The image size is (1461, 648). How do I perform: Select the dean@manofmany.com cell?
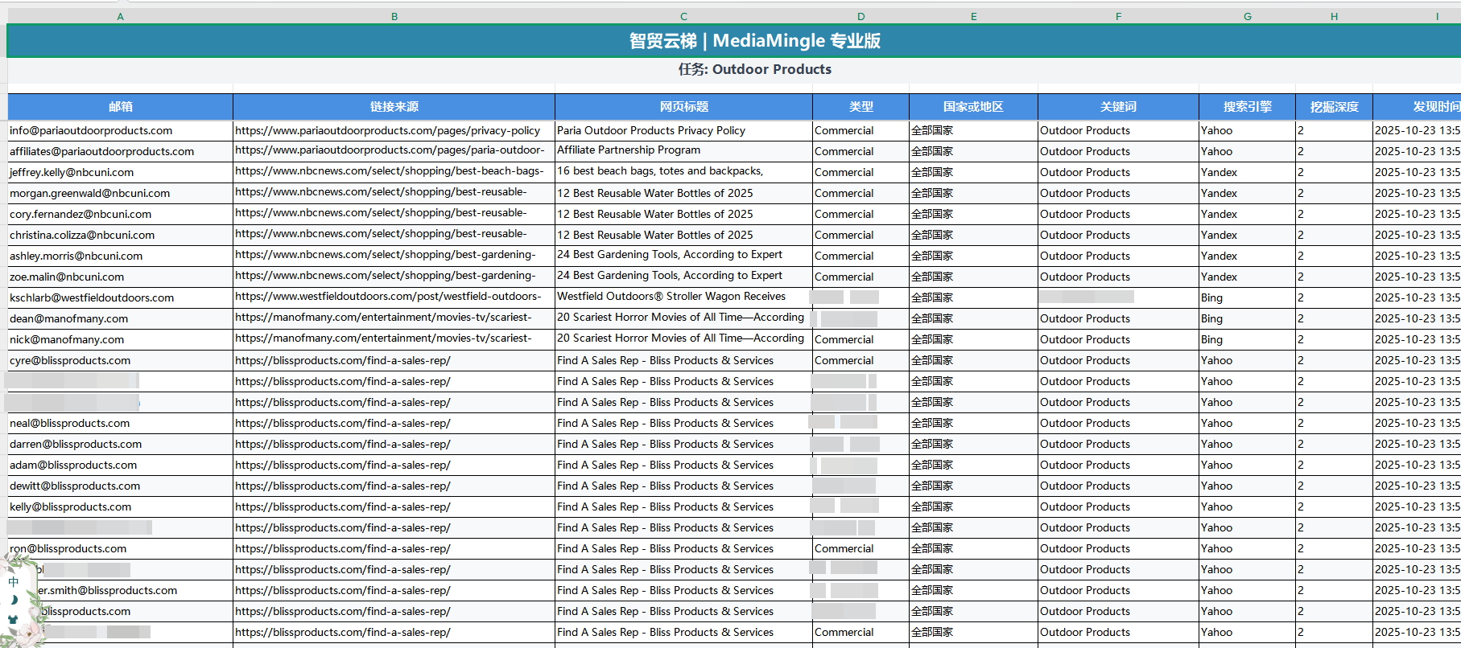tap(121, 318)
